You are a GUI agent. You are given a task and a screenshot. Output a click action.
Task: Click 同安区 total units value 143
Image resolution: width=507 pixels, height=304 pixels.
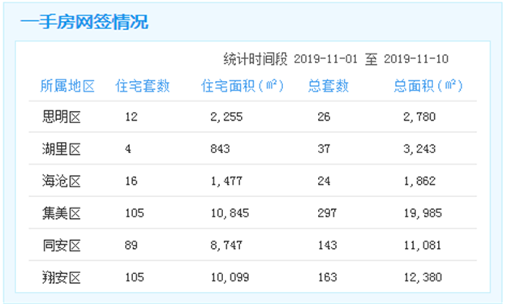tap(327, 245)
